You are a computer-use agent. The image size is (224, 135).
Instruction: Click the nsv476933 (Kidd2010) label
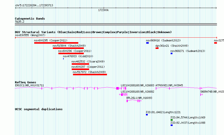[78, 56]
